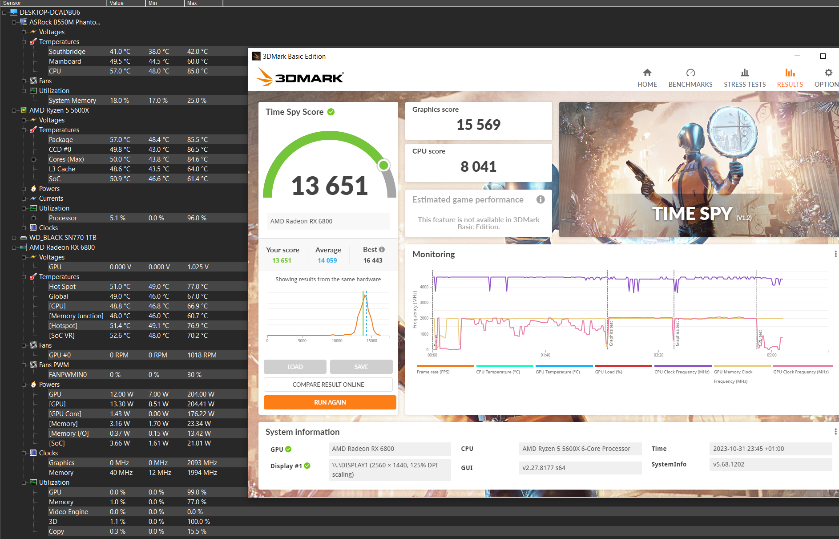Screen dimensions: 839x539
Task: Click the score distribution chart
Action: pos(328,316)
